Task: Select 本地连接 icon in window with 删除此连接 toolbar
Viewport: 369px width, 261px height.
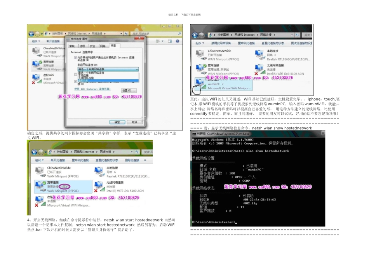Action: point(99,172)
